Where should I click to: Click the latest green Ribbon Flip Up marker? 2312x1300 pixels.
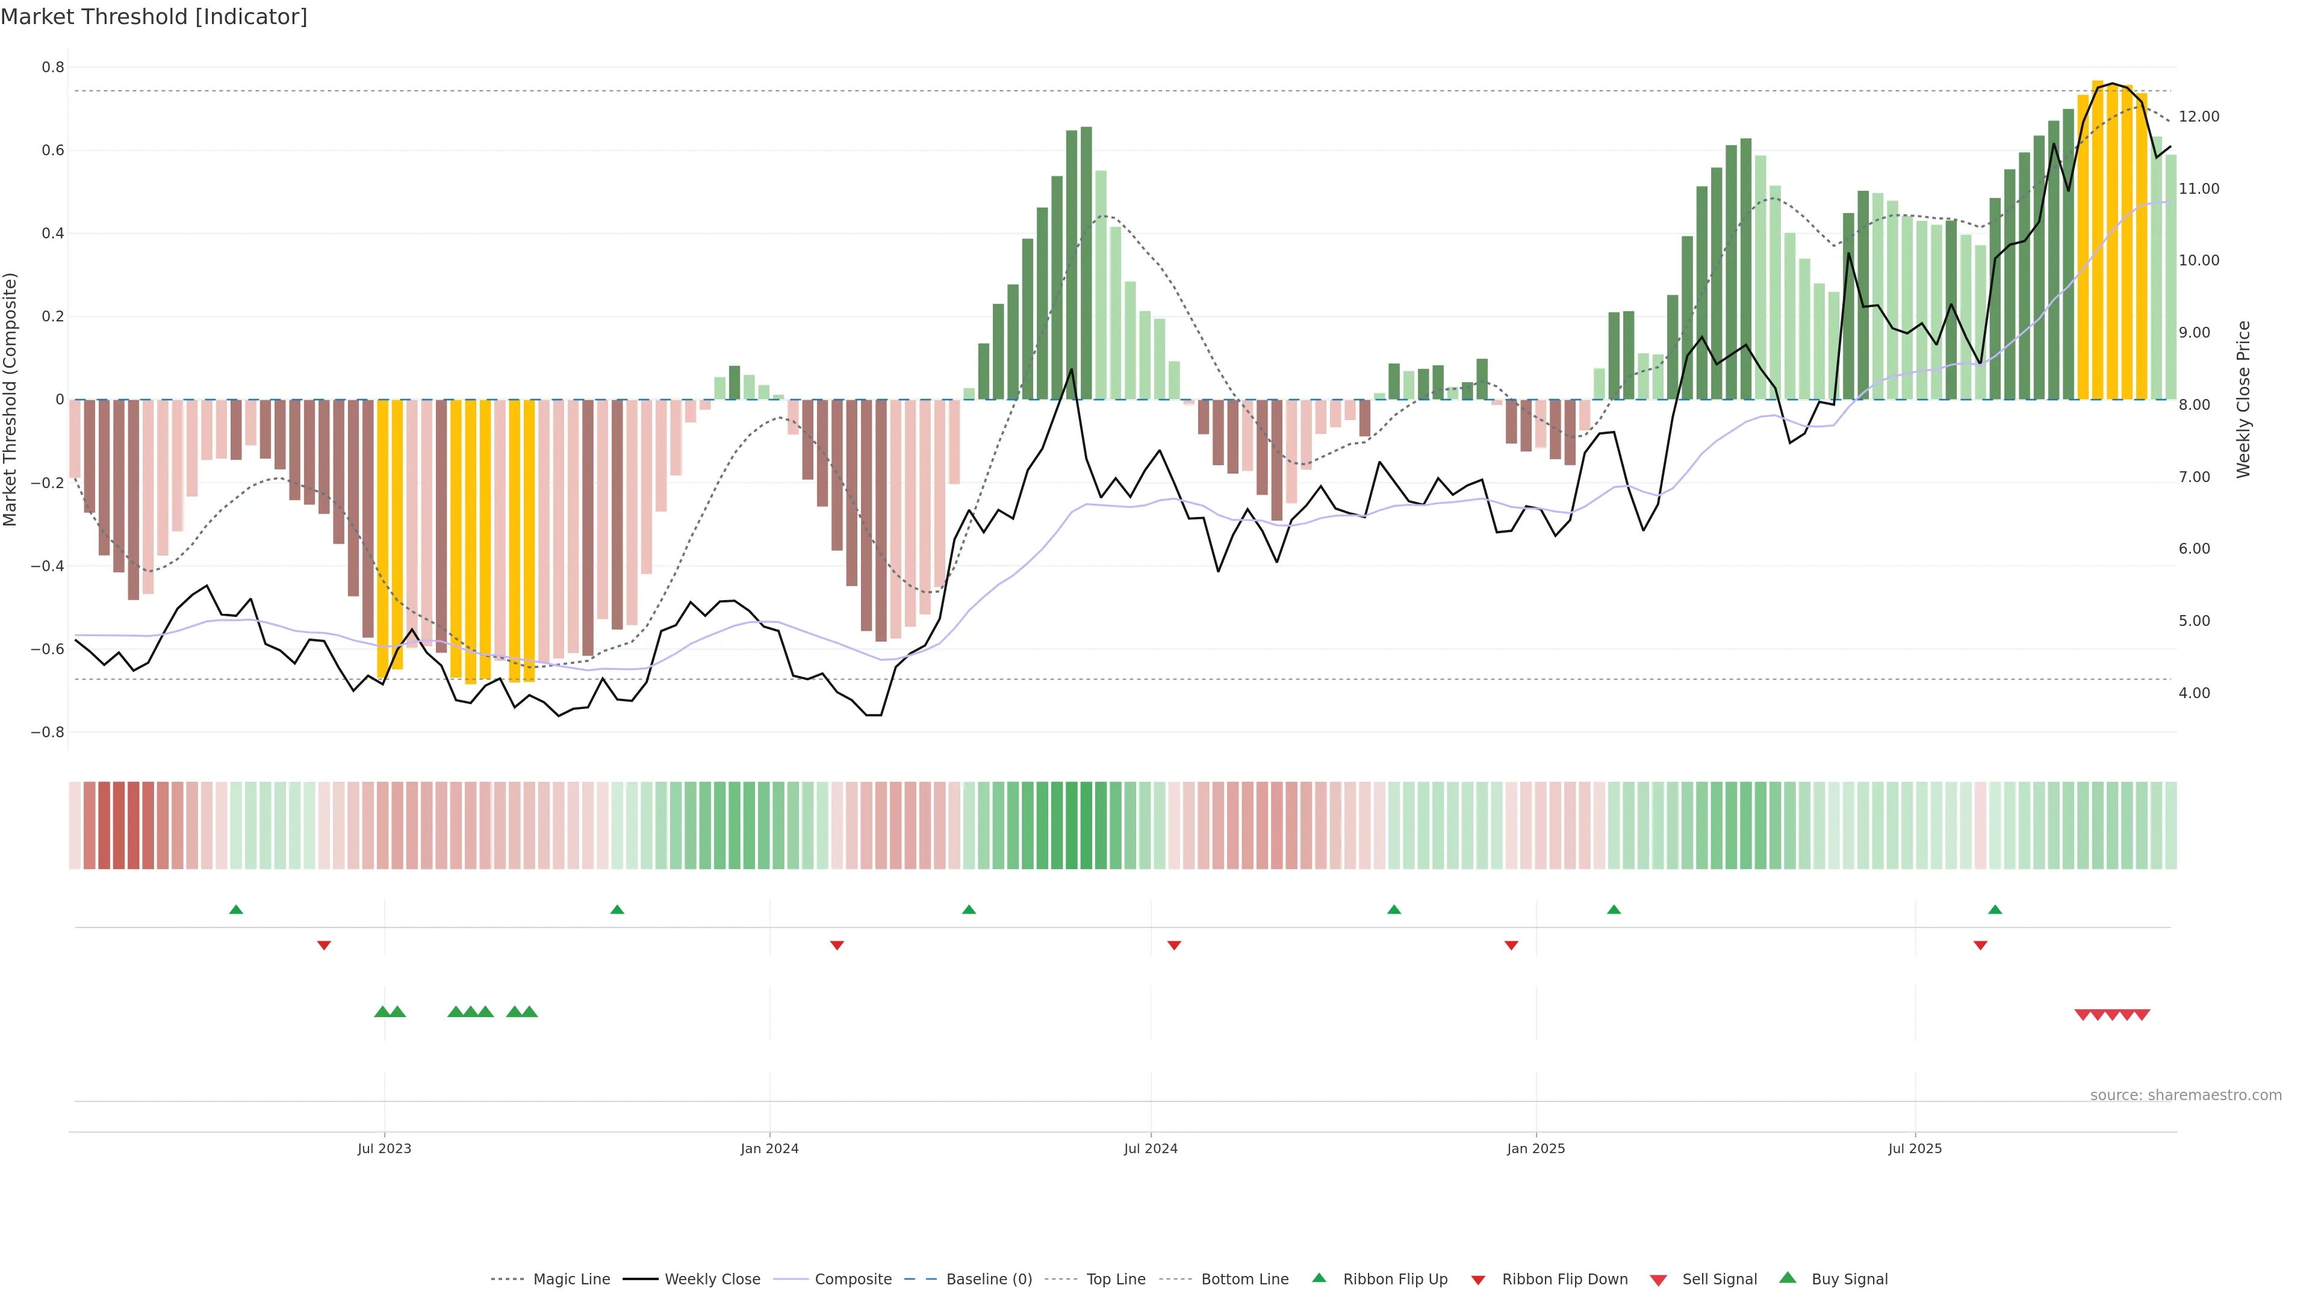(x=1994, y=910)
